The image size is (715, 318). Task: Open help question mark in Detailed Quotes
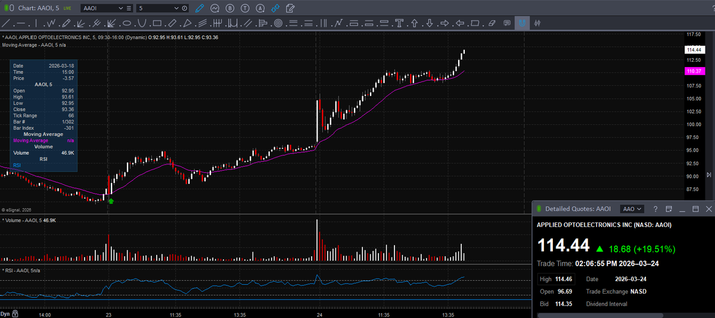coord(655,209)
